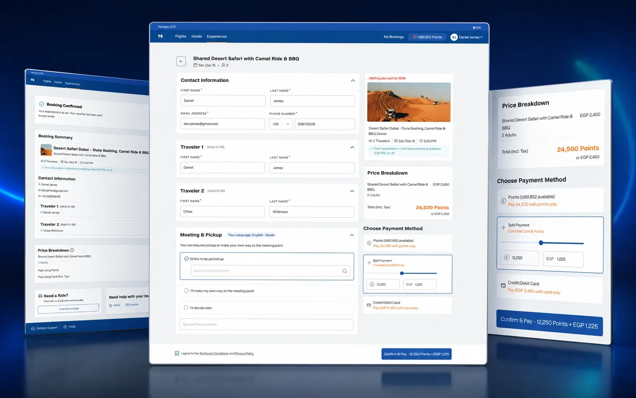The height and width of the screenshot is (398, 636).
Task: Click the split payment slider handle in right window
Action: [x=541, y=243]
